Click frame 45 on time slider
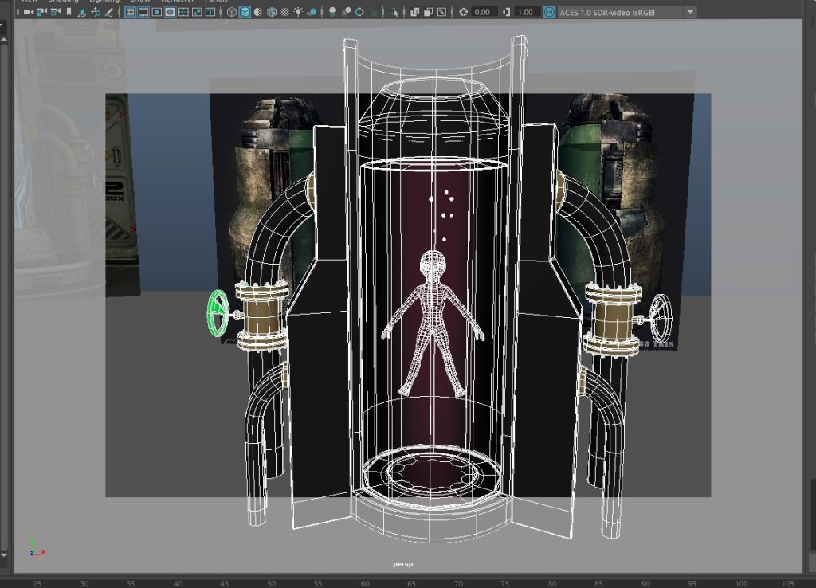816x588 pixels. pos(224,583)
